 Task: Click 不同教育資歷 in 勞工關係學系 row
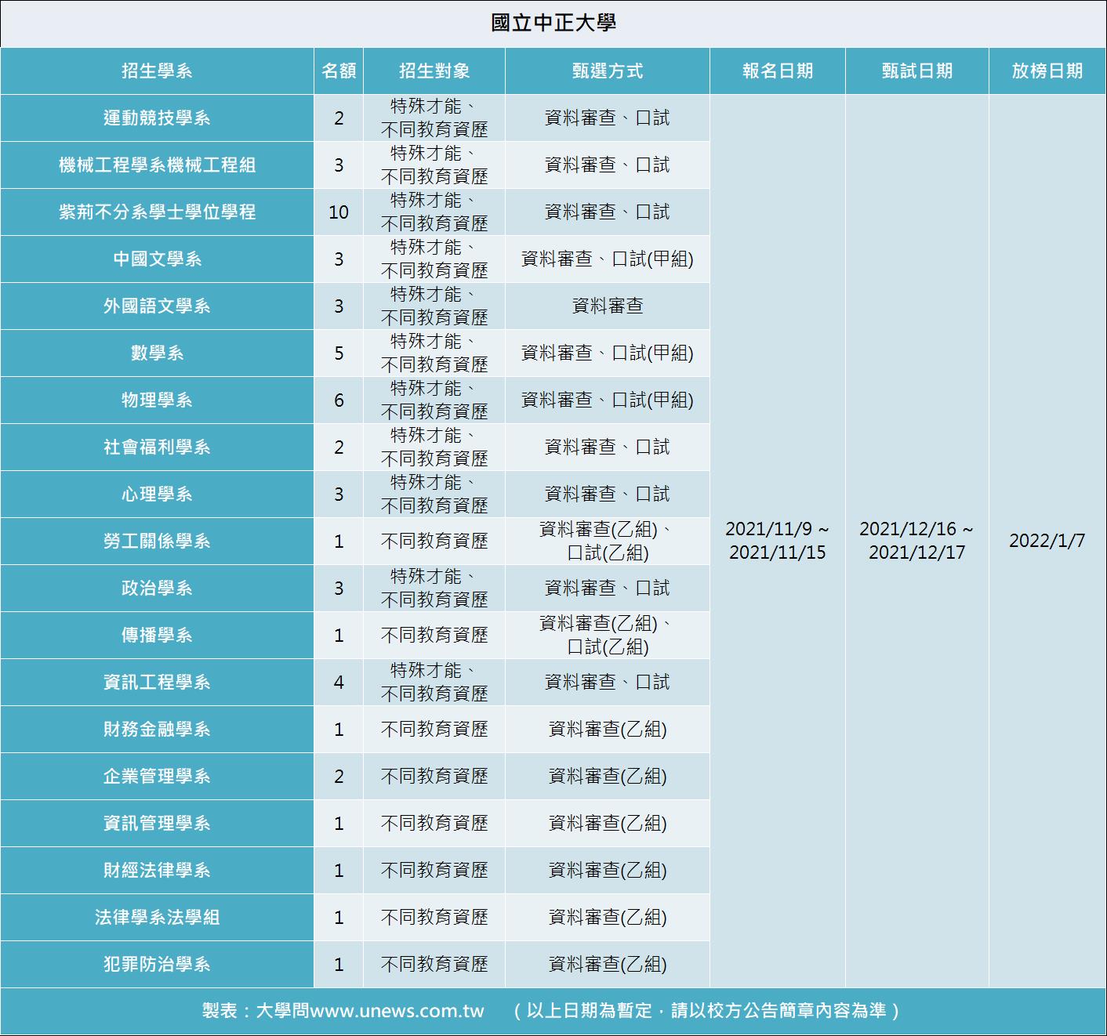pyautogui.click(x=434, y=542)
